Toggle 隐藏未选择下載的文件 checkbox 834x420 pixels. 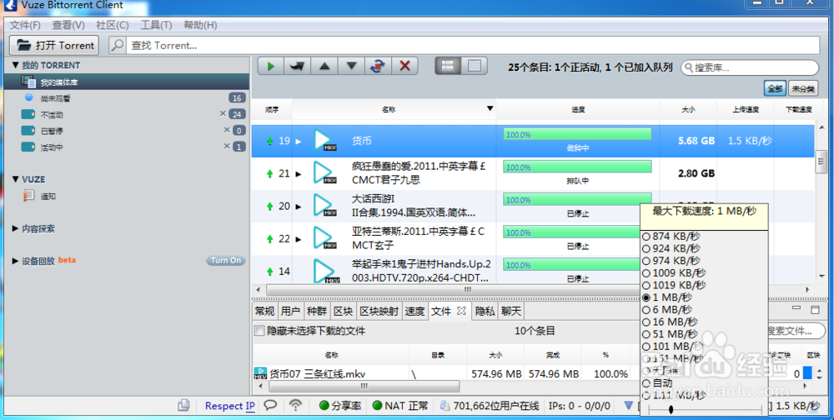259,331
